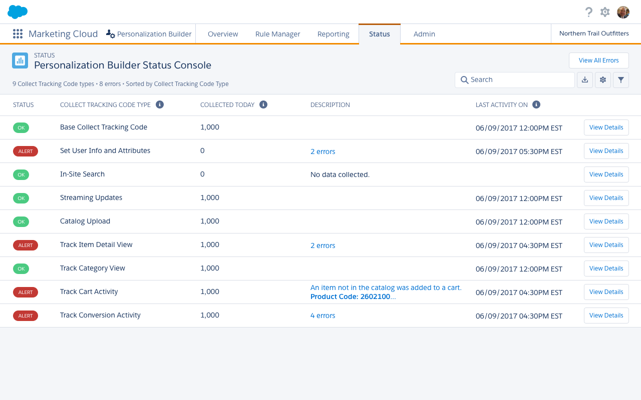
Task: Click the OK badge for Track Category View
Action: 21,269
